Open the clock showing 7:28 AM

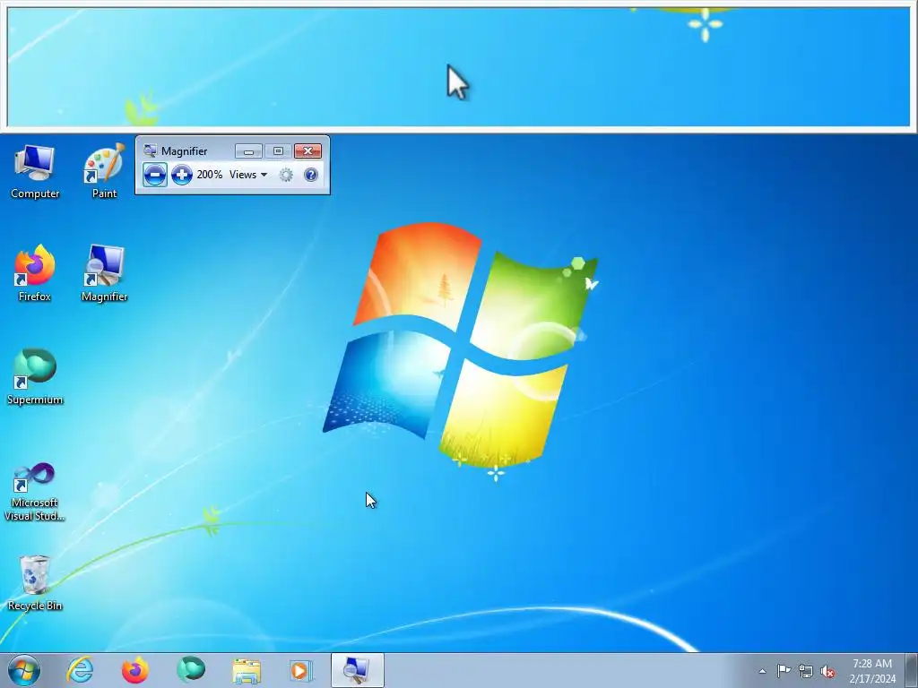click(872, 671)
